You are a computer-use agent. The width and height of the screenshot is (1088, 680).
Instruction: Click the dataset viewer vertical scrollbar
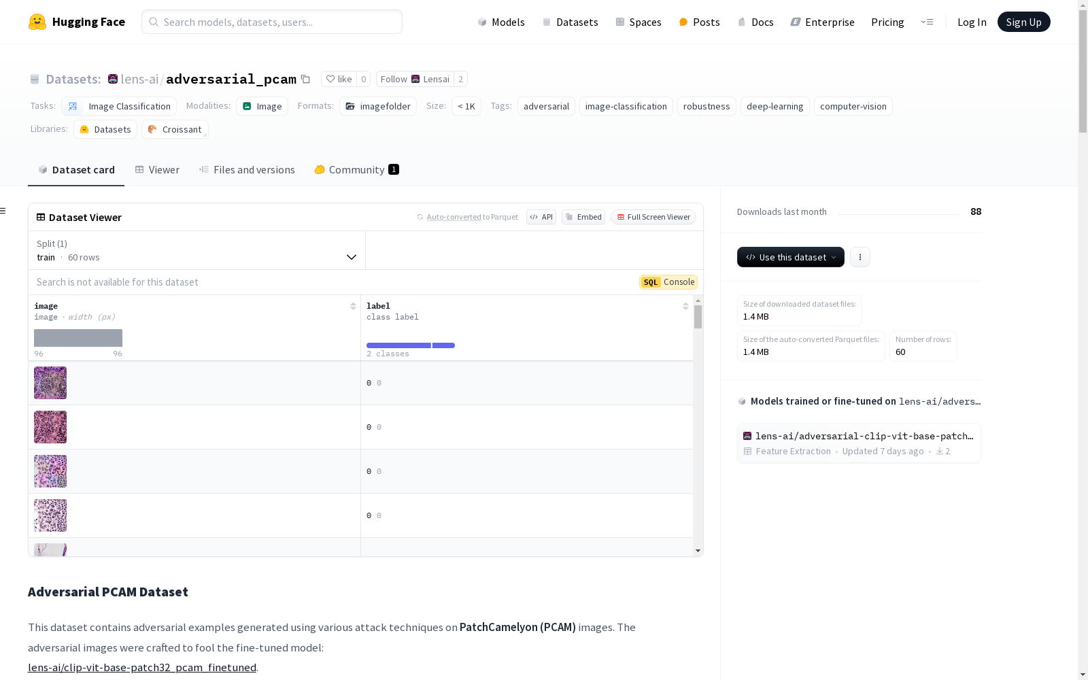(x=698, y=317)
